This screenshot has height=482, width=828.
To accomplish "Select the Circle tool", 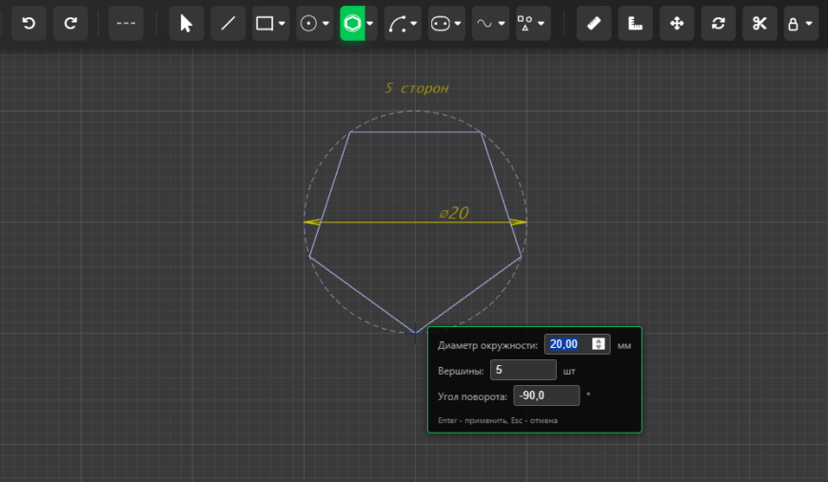I will [308, 23].
